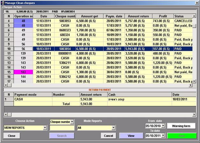Click the cheque number search input field
200x143 pixels.
62,128
